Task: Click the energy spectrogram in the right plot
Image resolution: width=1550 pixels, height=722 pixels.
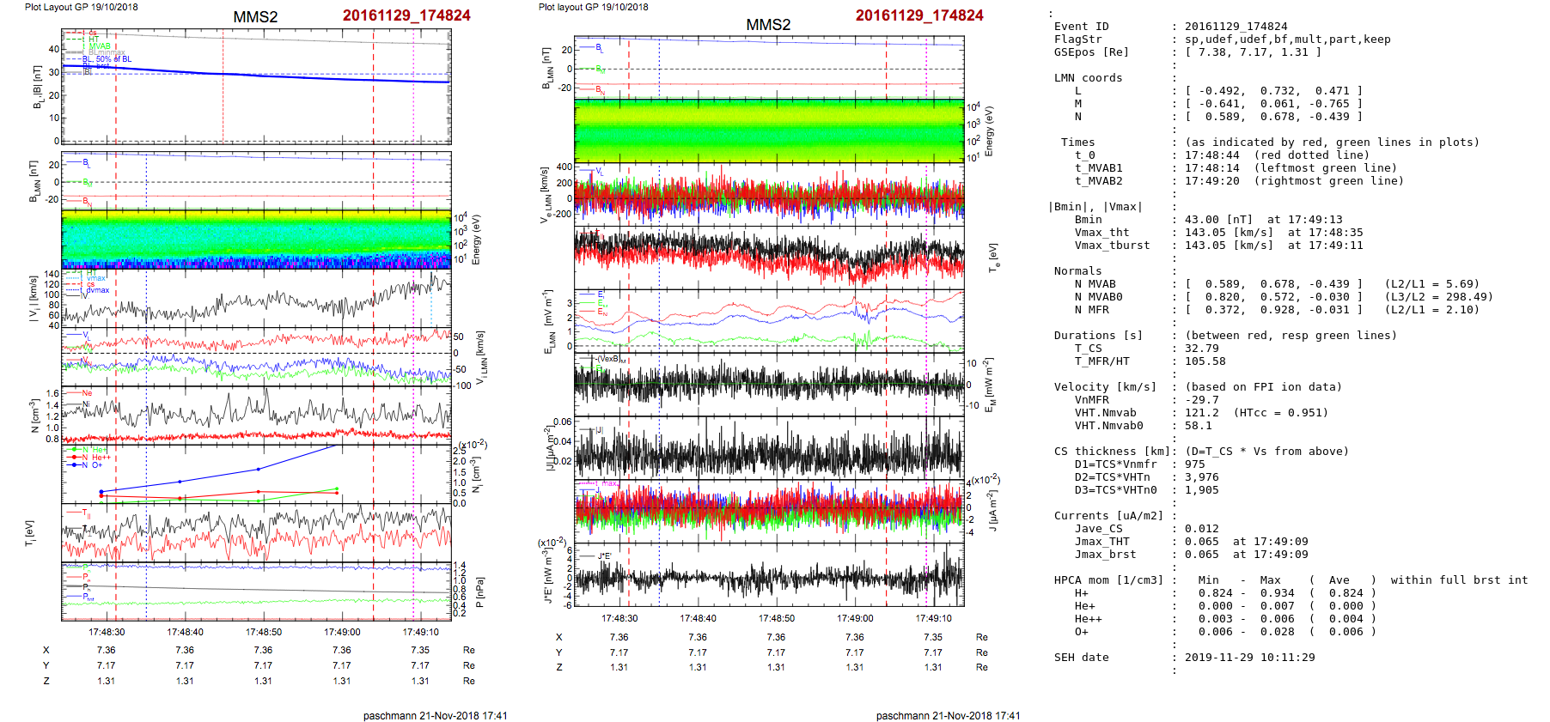Action: (x=769, y=130)
